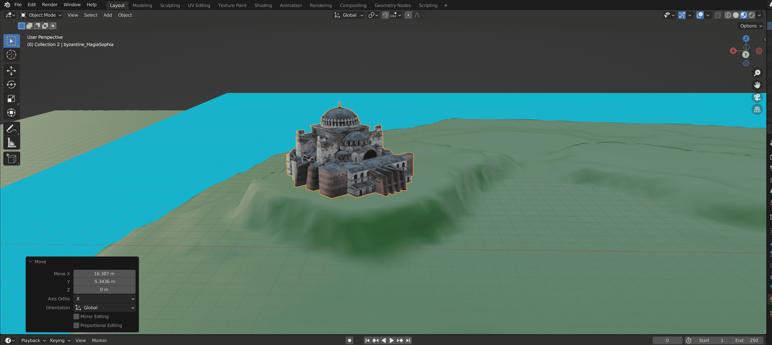Toggle X-ray mode

pos(718,15)
